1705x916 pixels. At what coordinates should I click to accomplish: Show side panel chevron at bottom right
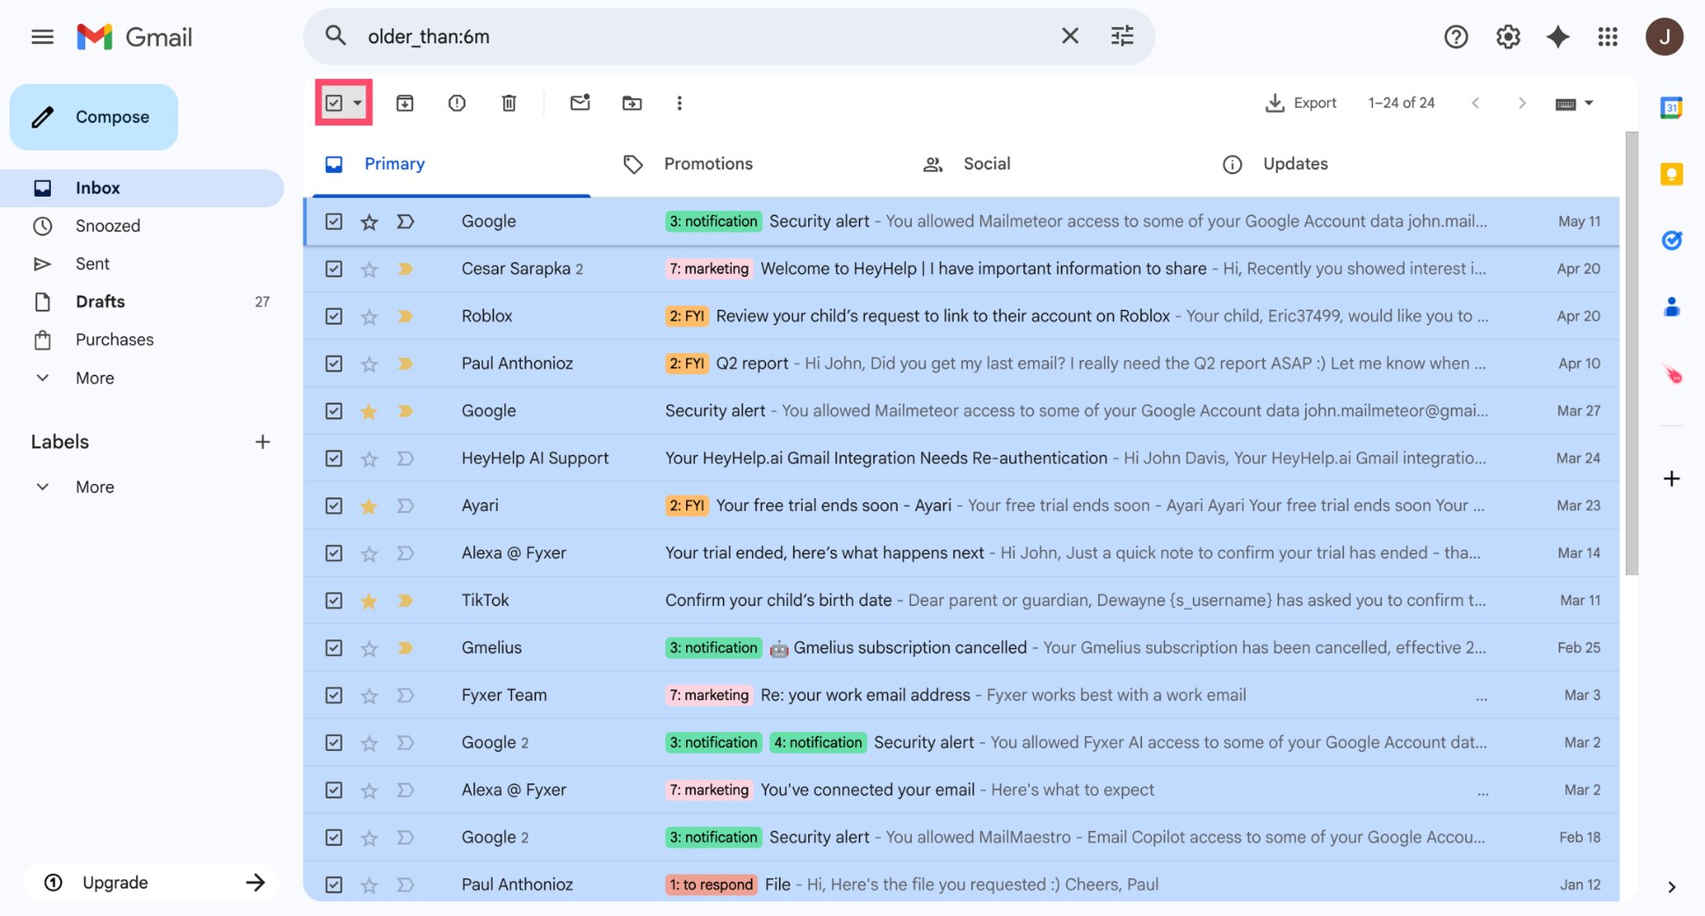[x=1671, y=886]
